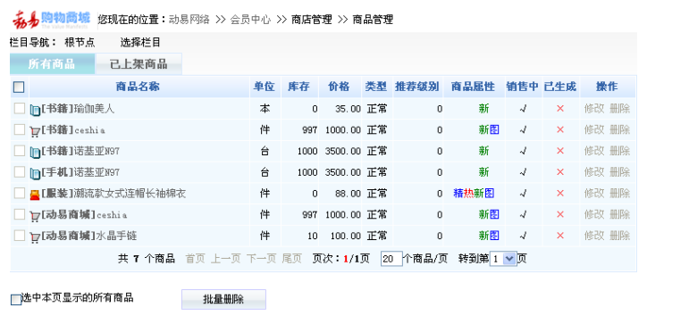Click the items-per-page input showing 20
The image size is (689, 324).
391,259
